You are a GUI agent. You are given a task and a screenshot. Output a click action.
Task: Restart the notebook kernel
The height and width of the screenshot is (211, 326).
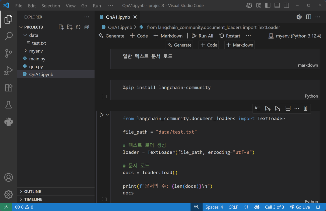click(230, 36)
